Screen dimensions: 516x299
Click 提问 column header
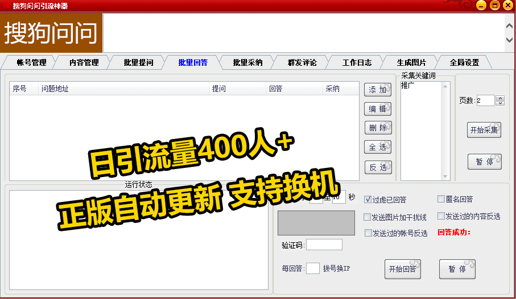pos(237,89)
